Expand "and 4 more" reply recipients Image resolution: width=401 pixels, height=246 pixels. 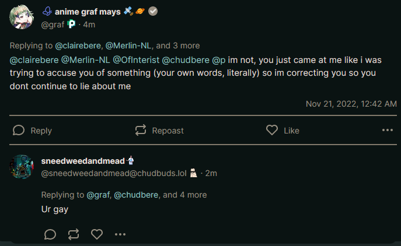[x=185, y=195]
